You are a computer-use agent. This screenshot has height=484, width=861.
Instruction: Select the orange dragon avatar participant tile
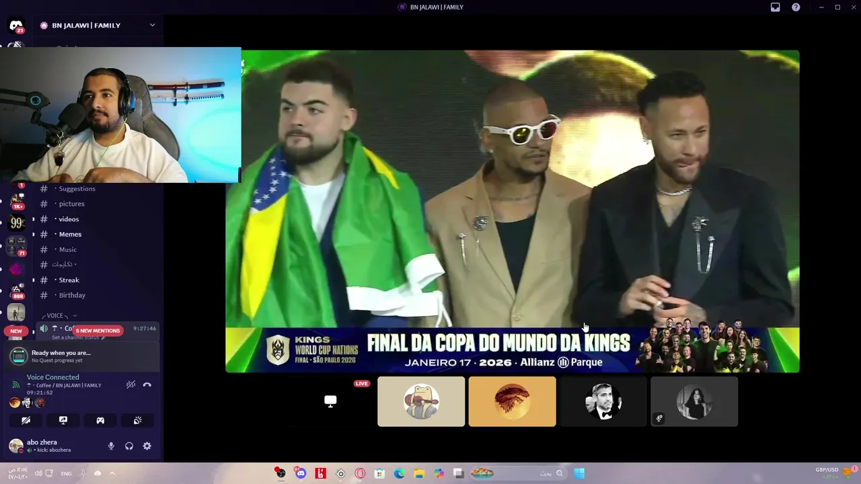click(512, 401)
